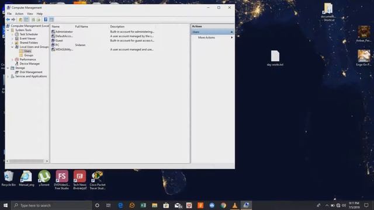Expand the Performance node
Image resolution: width=374 pixels, height=210 pixels.
[12, 60]
